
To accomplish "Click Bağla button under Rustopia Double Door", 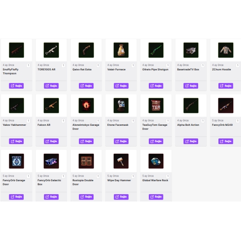I will (86, 197).
